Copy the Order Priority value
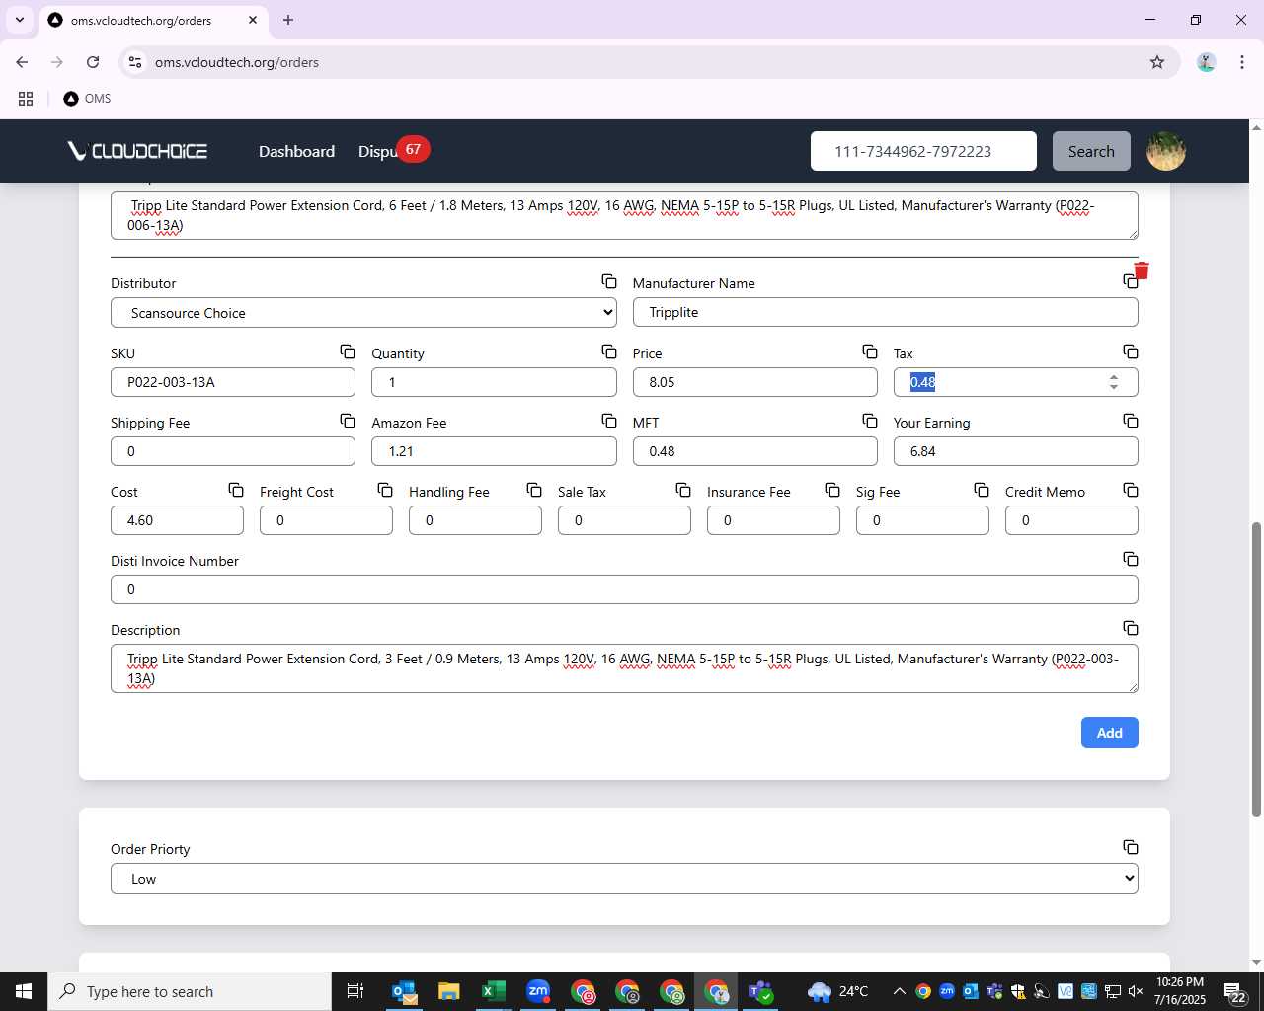Screen dimensions: 1264x1011 (1131, 847)
